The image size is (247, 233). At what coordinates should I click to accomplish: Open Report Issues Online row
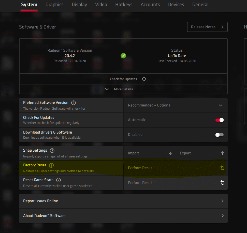123,201
